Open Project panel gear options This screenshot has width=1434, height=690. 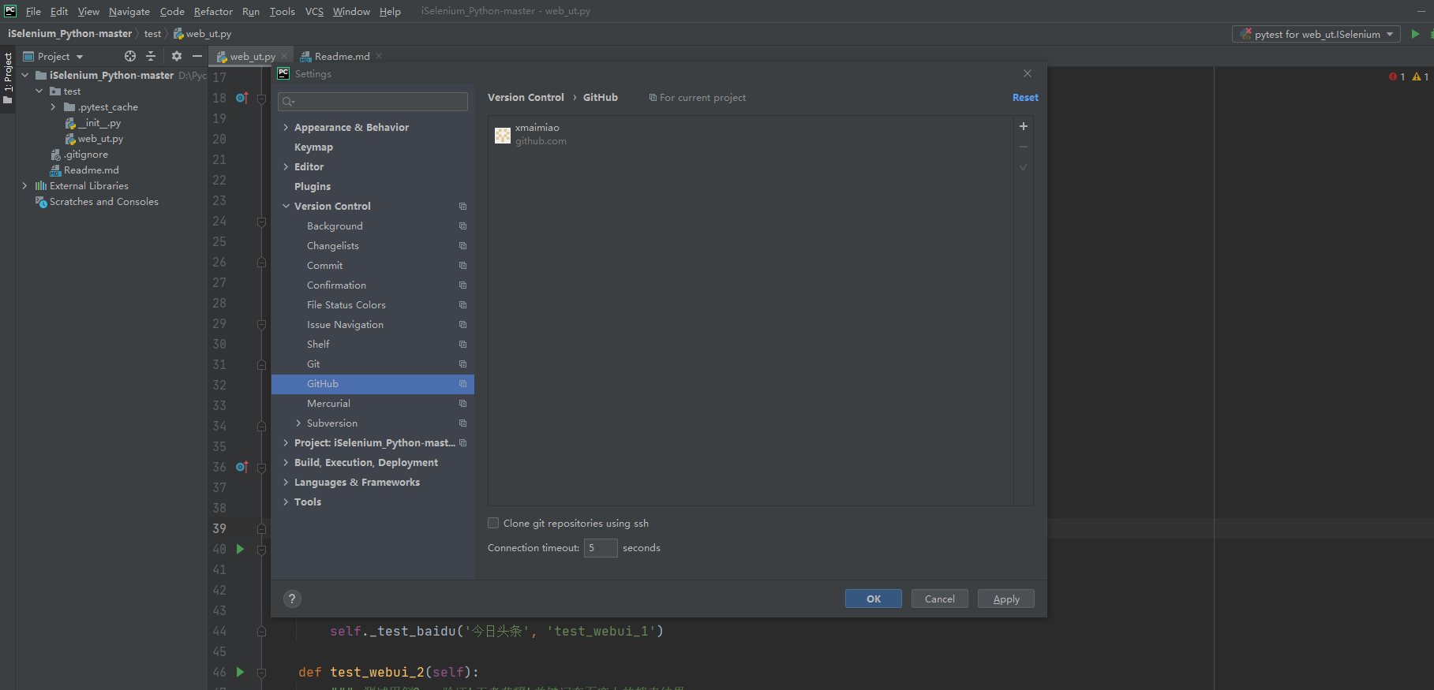(x=177, y=56)
